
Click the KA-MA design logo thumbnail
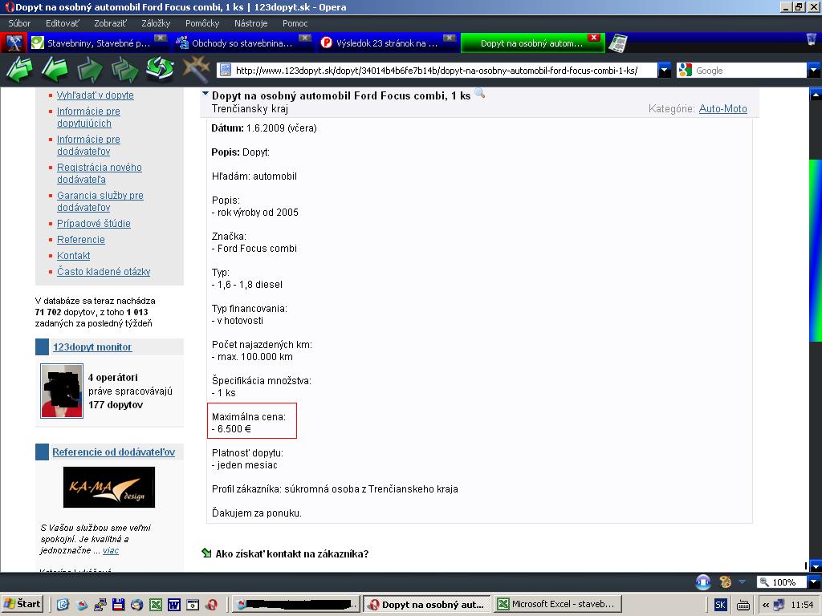click(109, 487)
